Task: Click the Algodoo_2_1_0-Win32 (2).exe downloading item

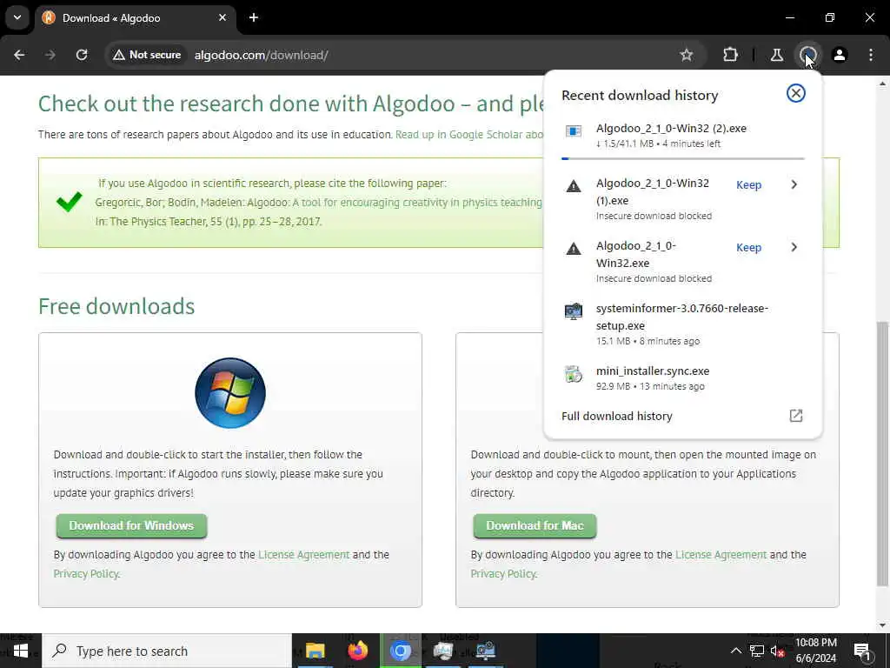Action: click(683, 136)
